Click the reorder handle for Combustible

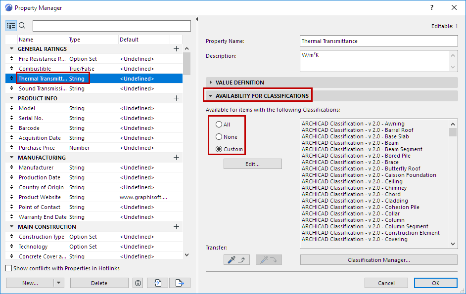pos(11,68)
